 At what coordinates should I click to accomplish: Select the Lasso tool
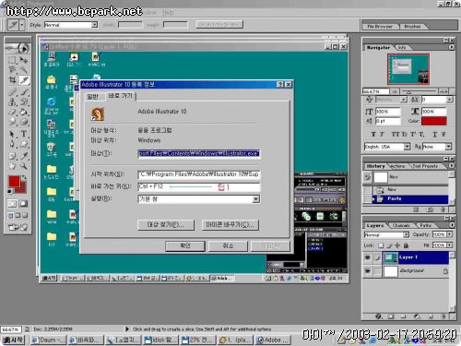tap(12, 69)
